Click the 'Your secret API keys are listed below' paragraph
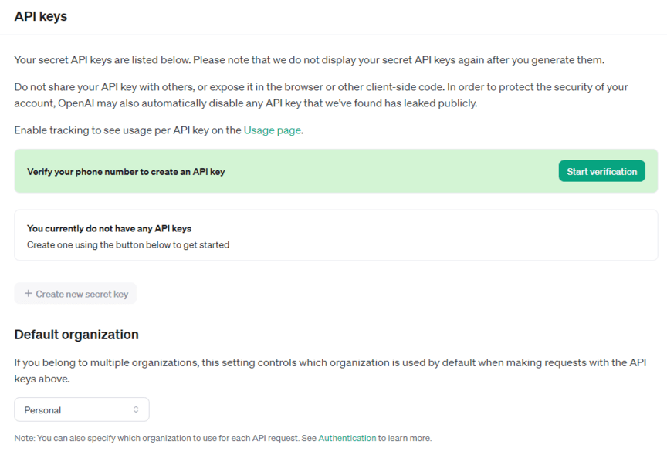Viewport: 667px width, 458px height. 309,59
